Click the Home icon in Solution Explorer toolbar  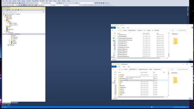[x=7, y=10]
